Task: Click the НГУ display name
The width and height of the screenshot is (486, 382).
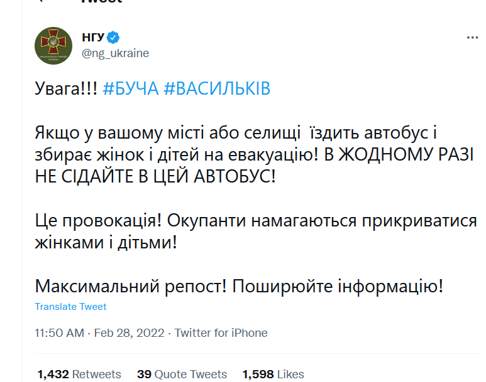Action: tap(93, 37)
